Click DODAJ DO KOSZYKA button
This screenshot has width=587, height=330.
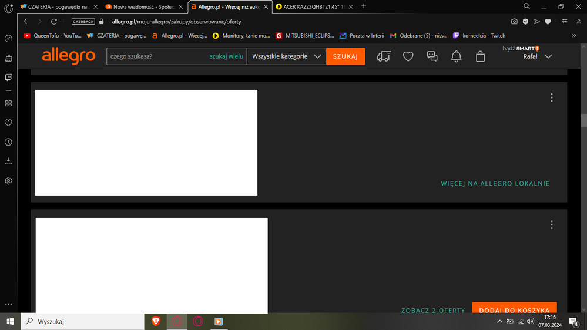pyautogui.click(x=514, y=308)
